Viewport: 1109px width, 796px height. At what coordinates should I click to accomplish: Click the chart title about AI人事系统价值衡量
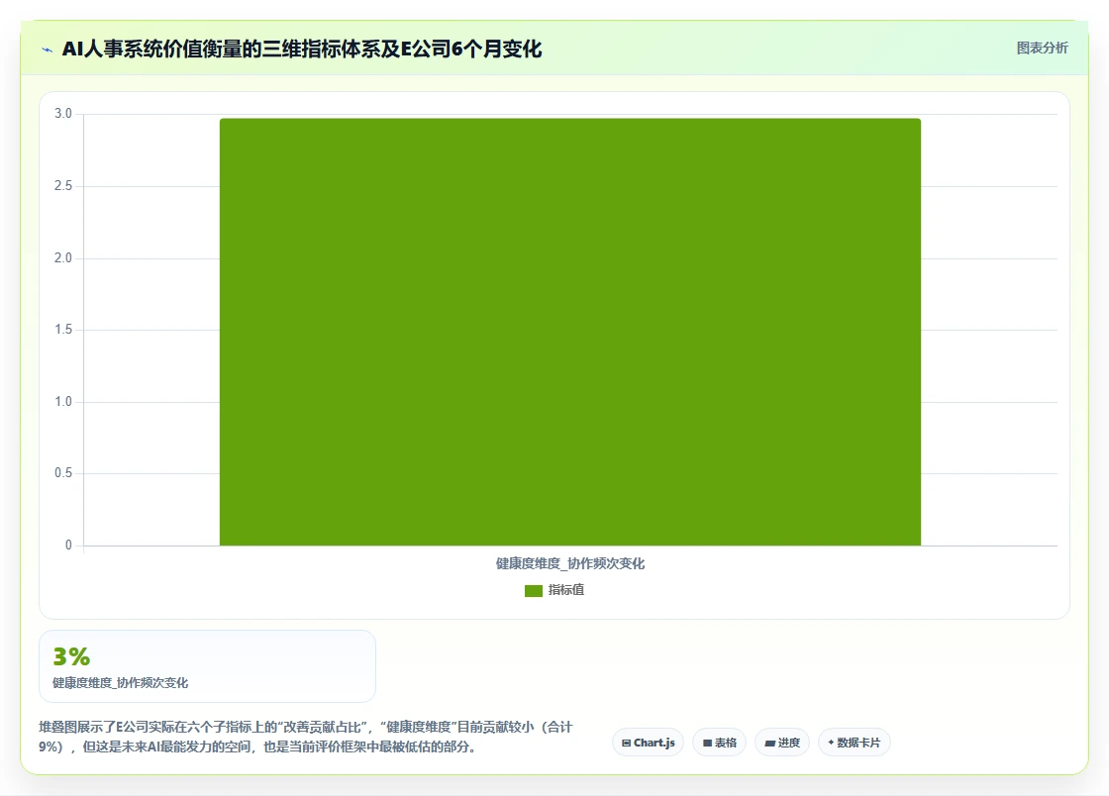(302, 49)
